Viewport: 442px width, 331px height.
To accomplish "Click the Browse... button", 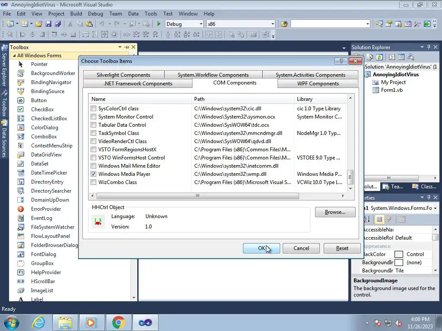I will pos(335,212).
